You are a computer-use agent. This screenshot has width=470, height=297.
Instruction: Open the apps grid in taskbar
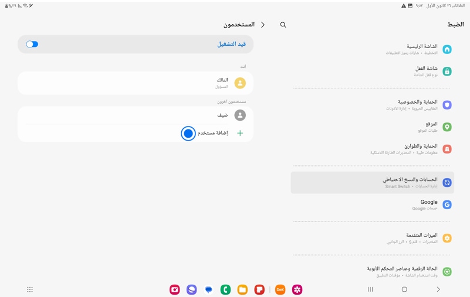click(x=30, y=289)
